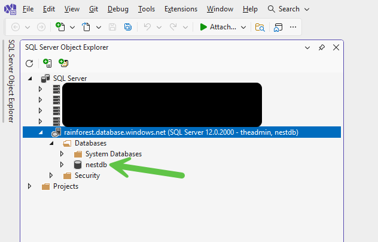This screenshot has height=242, width=378.
Task: Click the Navigate Backward arrow icon
Action: (x=16, y=27)
